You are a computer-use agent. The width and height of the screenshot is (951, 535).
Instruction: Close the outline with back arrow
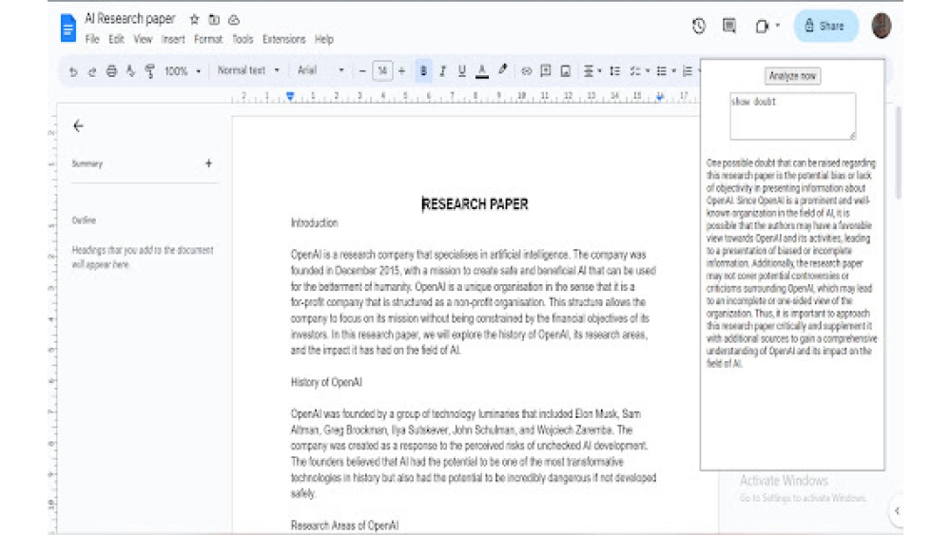coord(78,126)
